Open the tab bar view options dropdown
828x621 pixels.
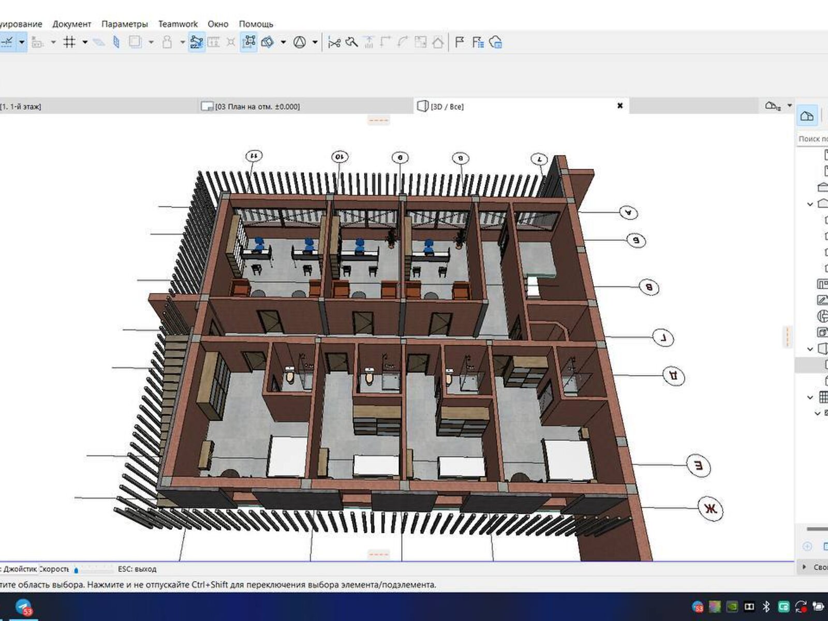tap(789, 106)
